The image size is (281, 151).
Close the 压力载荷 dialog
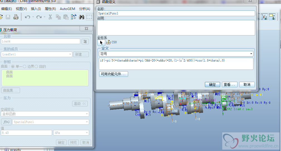coord(86,29)
